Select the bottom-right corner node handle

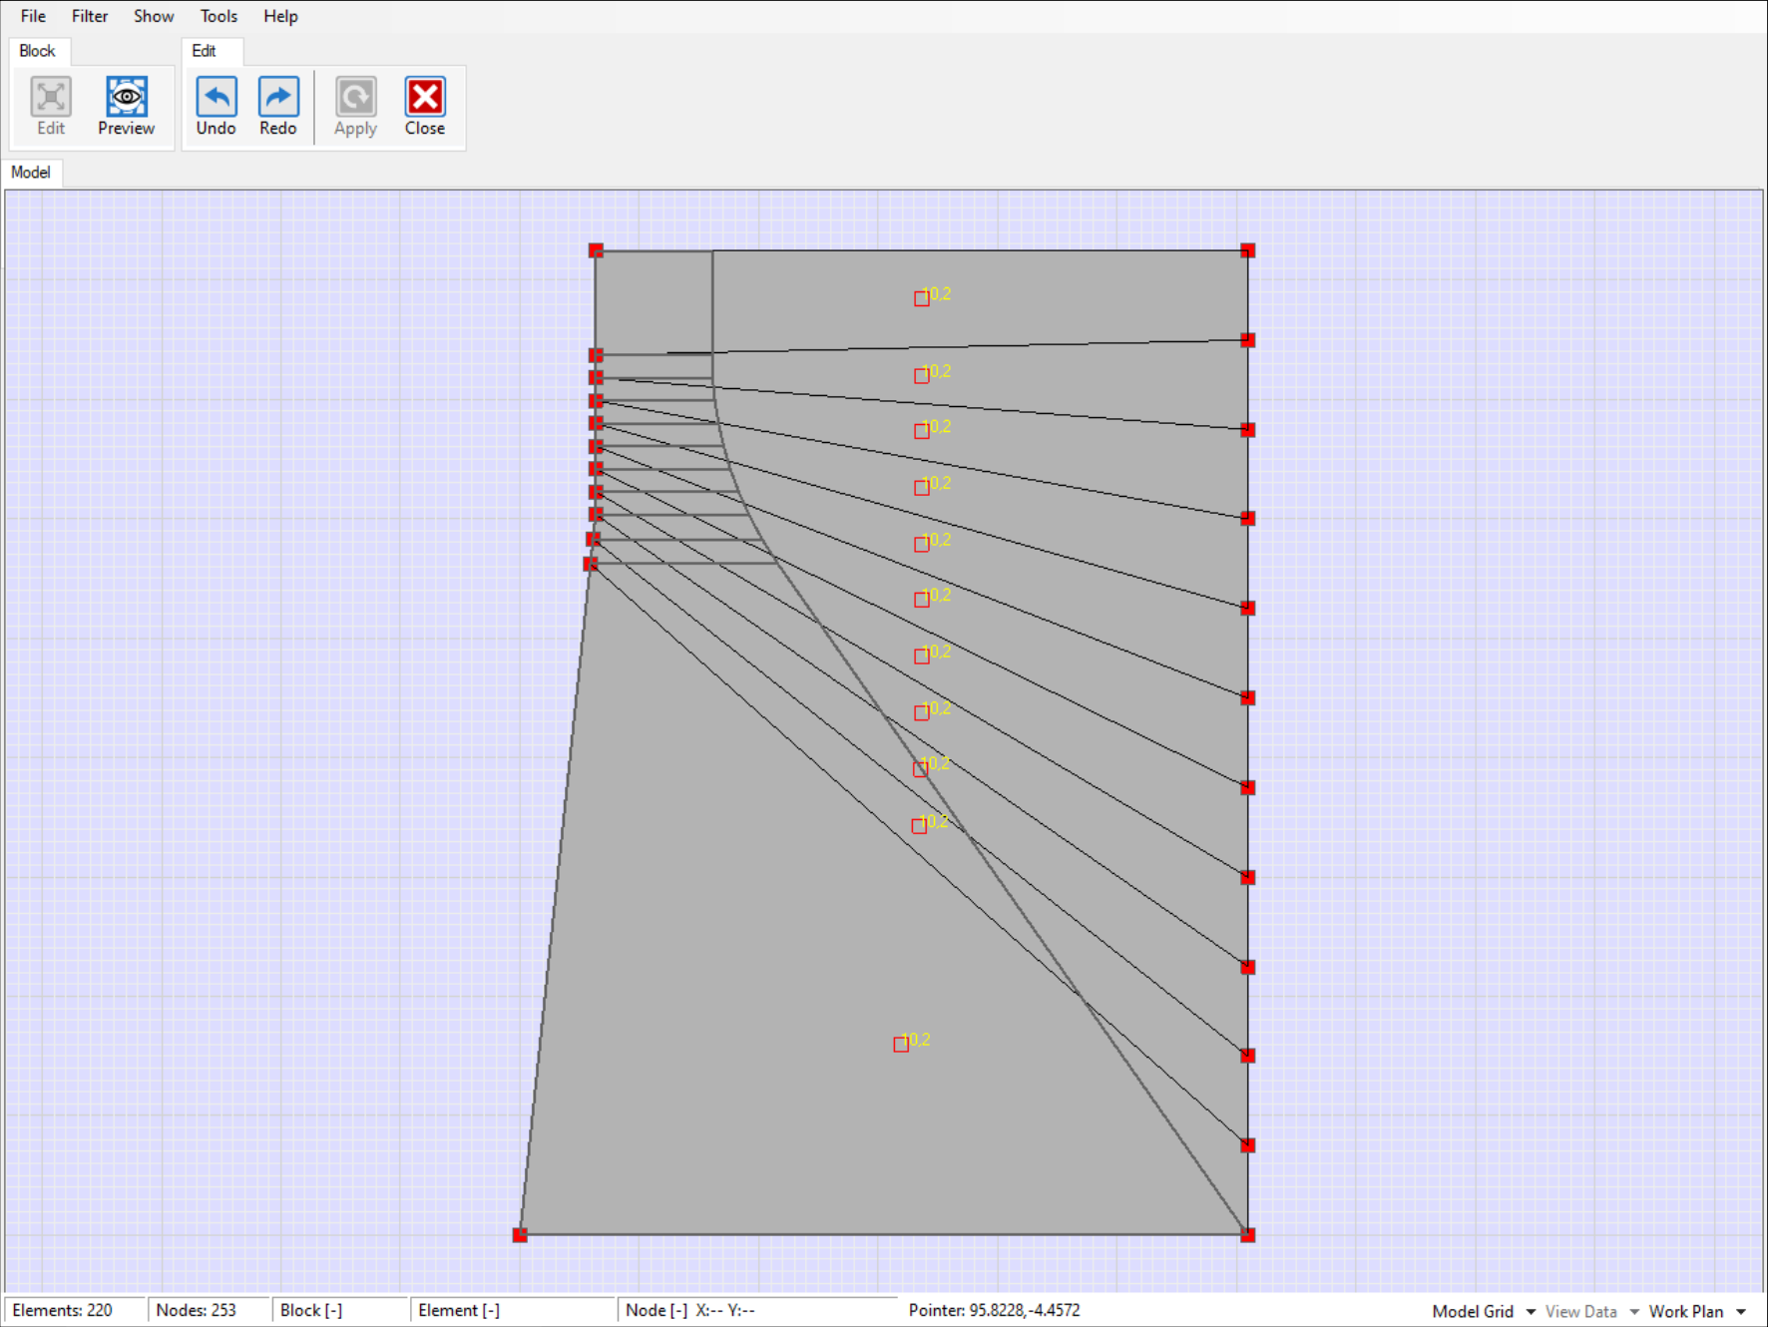coord(1248,1235)
